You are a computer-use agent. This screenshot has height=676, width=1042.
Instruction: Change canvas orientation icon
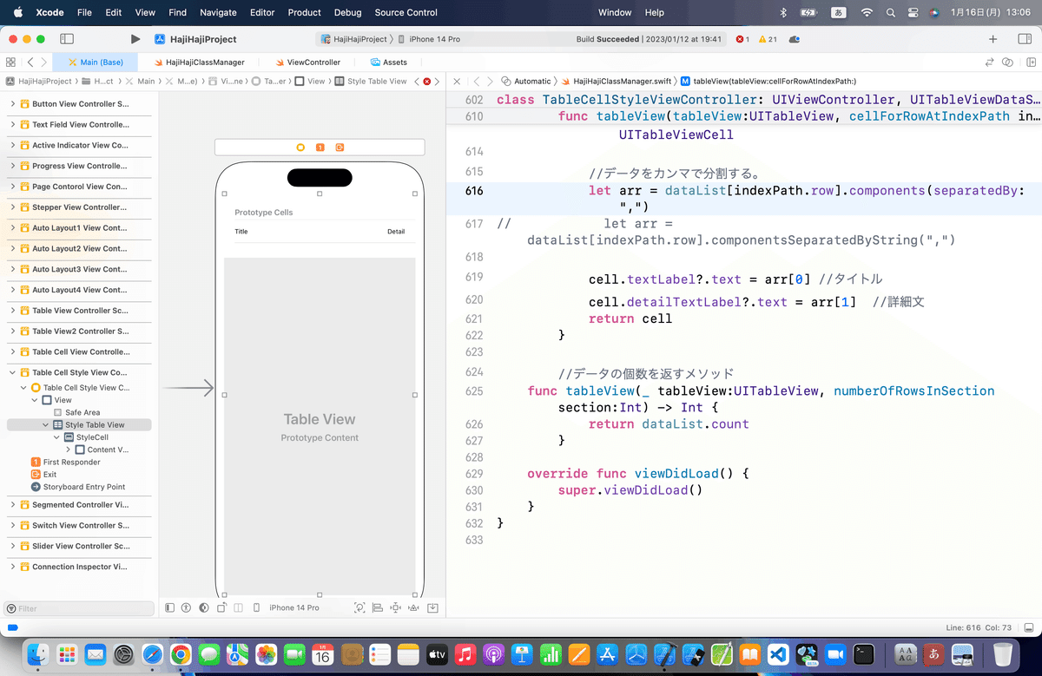point(222,607)
